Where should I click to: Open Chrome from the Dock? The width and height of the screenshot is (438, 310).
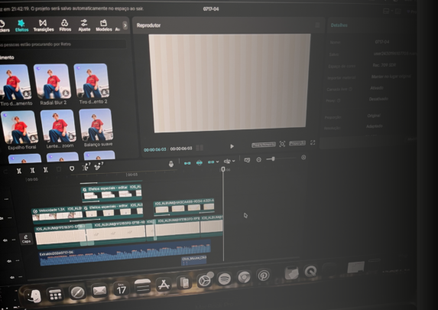click(x=244, y=277)
